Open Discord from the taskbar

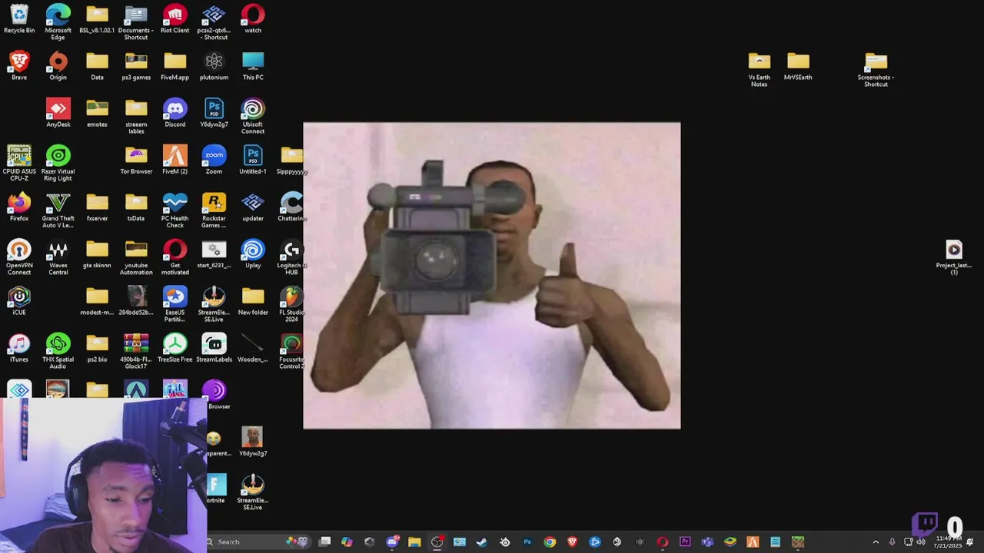(x=392, y=542)
